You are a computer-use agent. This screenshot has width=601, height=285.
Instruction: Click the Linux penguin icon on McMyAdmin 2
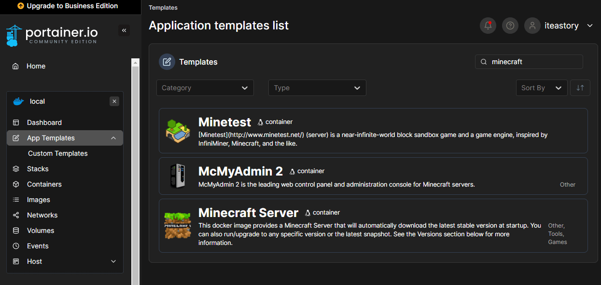[292, 171]
